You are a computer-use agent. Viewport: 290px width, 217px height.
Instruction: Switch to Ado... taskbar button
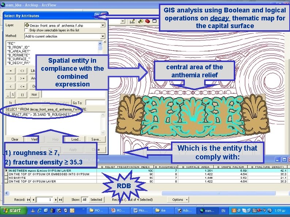tap(186, 210)
